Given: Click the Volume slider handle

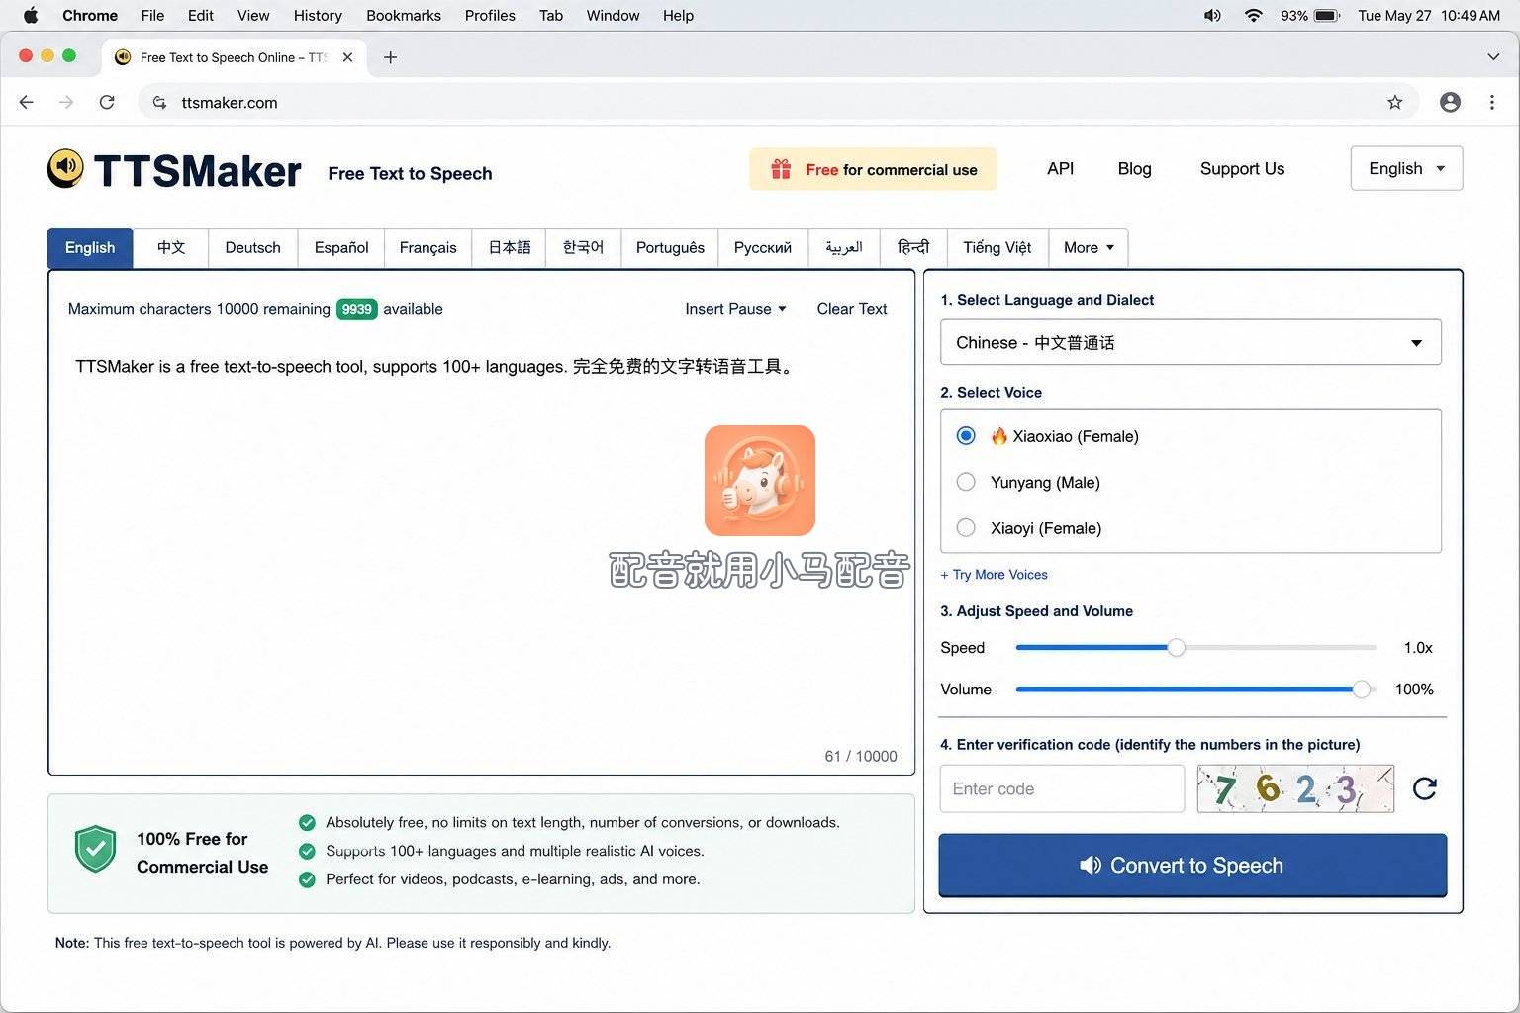Looking at the screenshot, I should tap(1362, 690).
